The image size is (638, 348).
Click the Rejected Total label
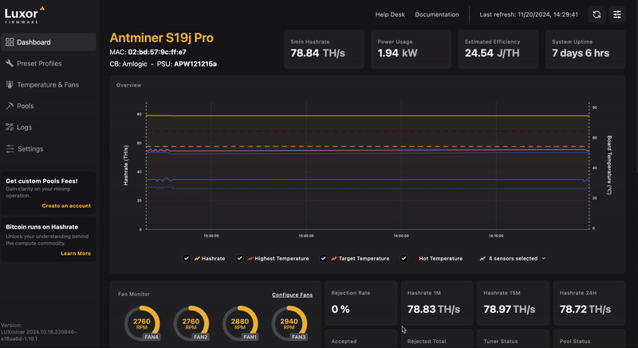pyautogui.click(x=427, y=342)
